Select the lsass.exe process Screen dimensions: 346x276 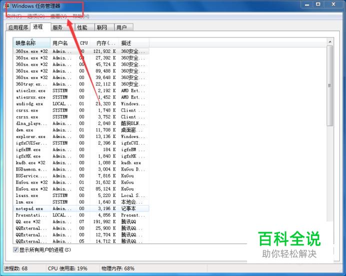[x=81, y=195]
